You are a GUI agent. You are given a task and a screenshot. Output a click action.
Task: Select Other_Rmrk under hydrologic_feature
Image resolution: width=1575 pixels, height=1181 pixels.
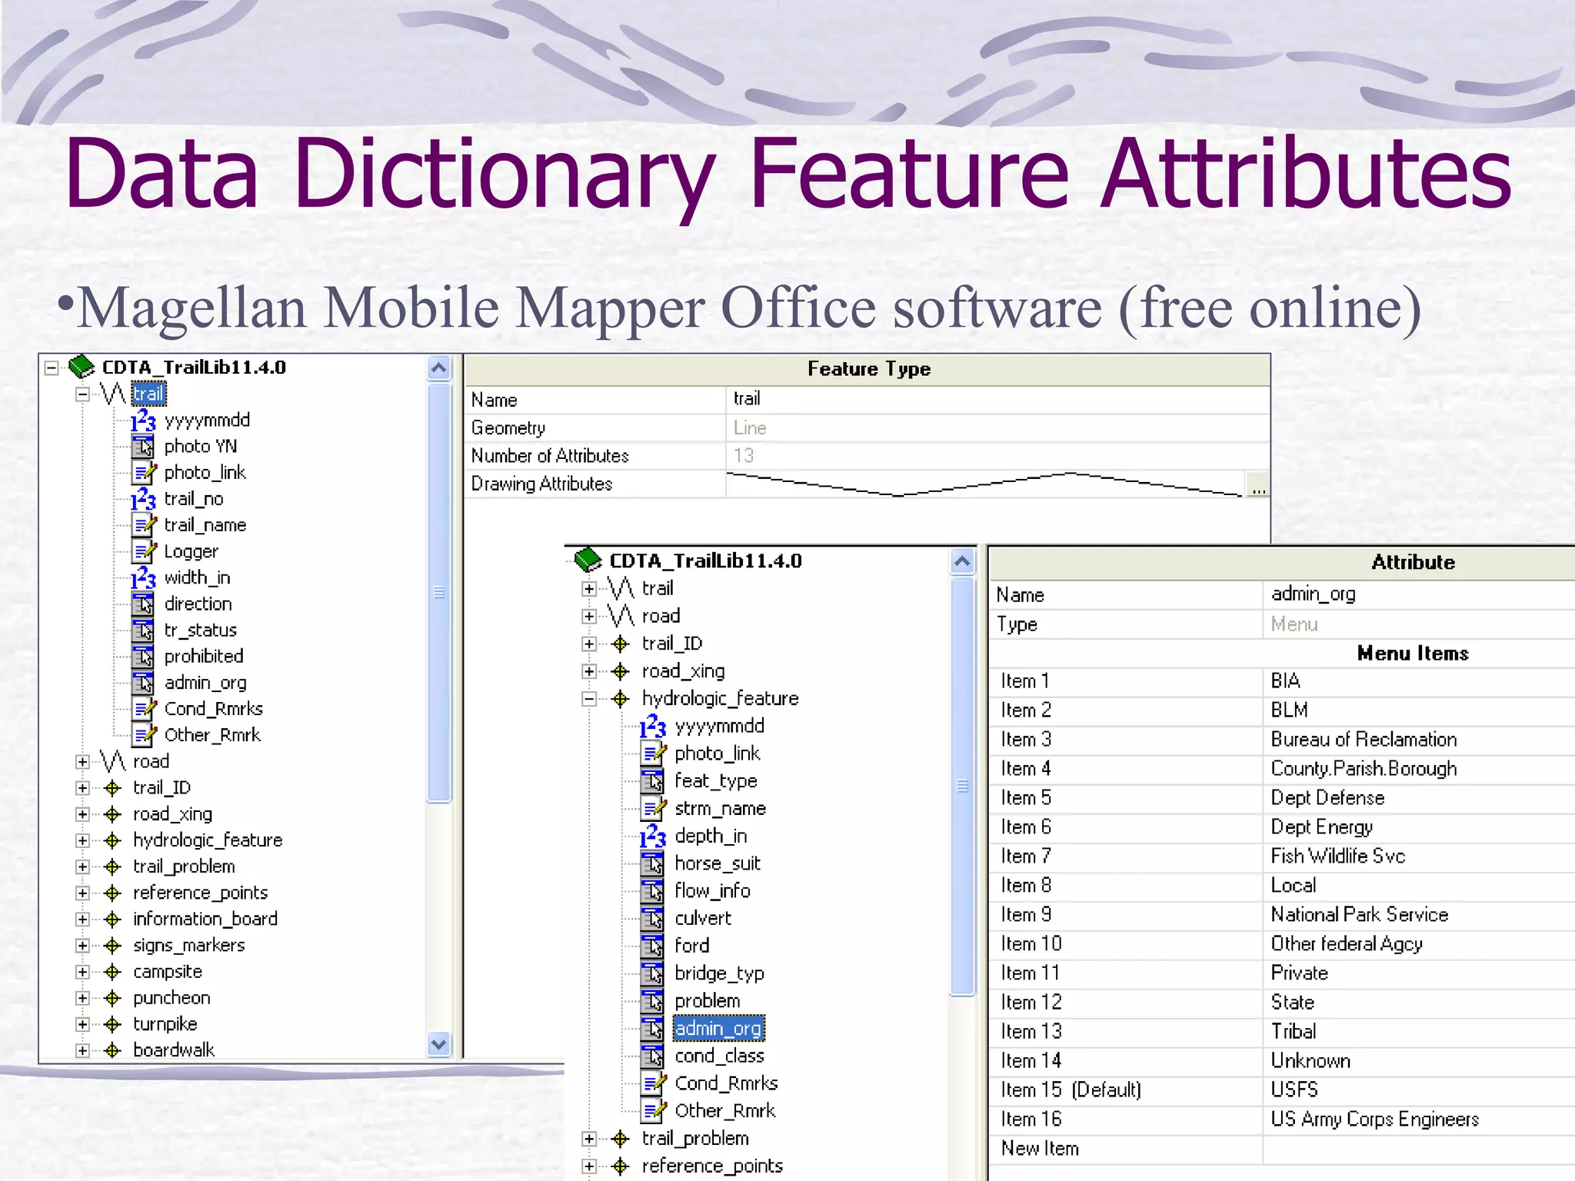724,1111
